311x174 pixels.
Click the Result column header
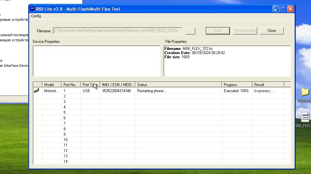pos(268,85)
